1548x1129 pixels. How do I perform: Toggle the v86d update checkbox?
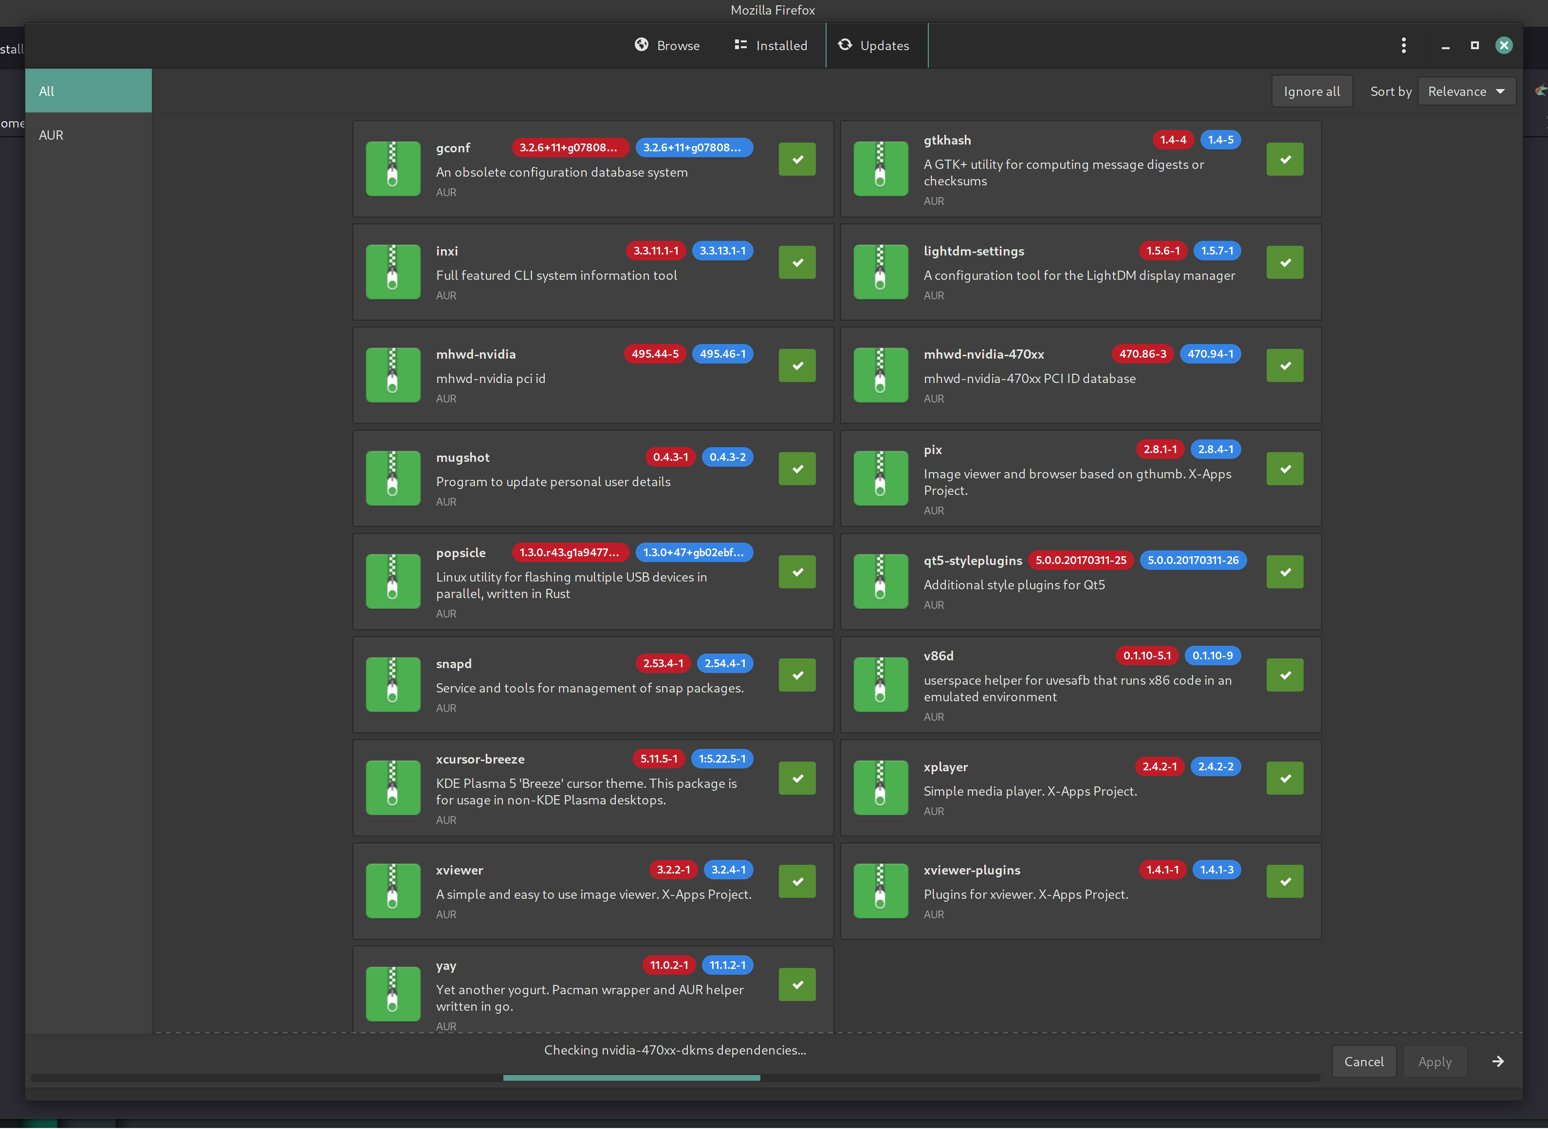1285,675
